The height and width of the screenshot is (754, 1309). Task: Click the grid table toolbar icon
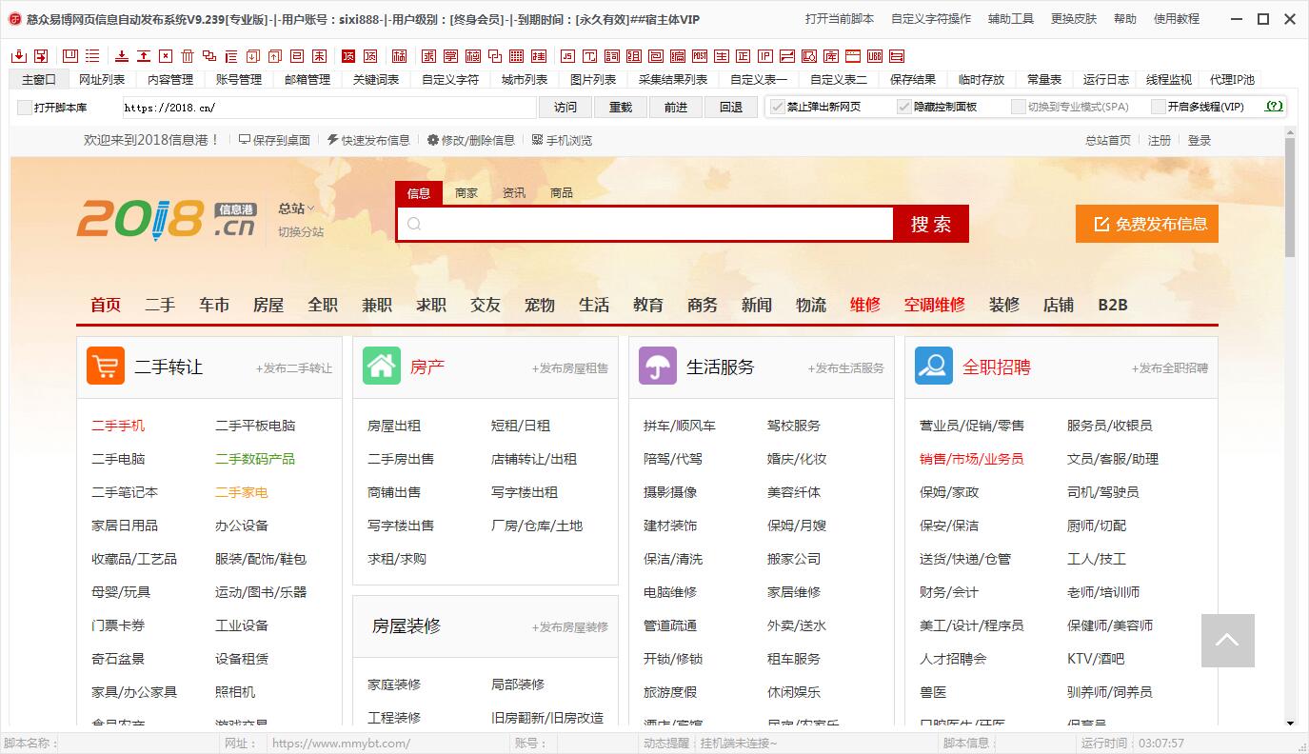point(516,56)
